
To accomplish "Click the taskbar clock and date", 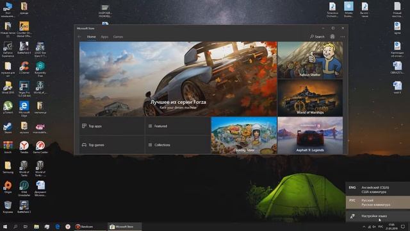I will point(391,227).
